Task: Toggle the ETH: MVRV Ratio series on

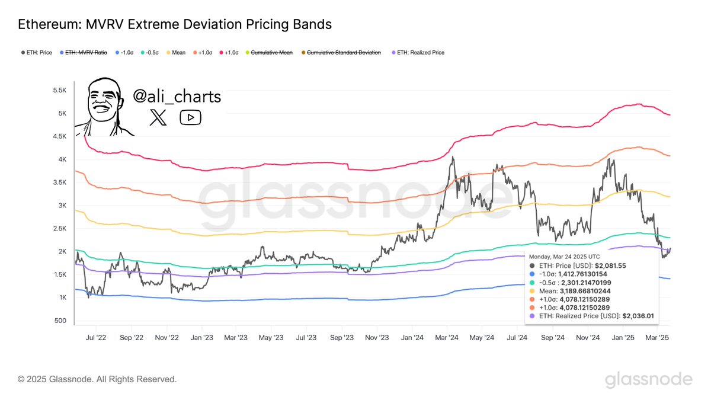Action: 87,53
